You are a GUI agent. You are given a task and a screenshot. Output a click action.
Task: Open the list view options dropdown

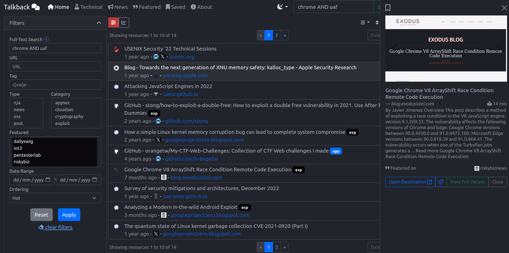[x=365, y=23]
